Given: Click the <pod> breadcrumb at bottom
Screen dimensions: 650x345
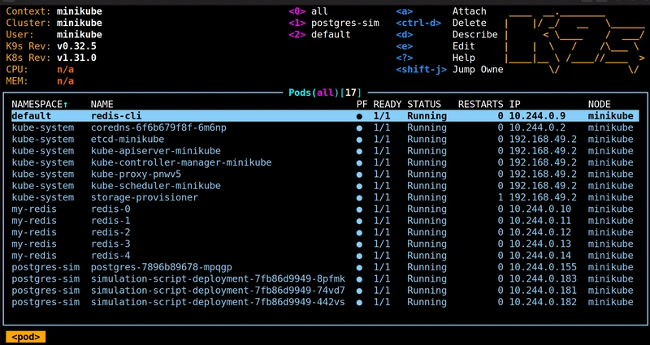Looking at the screenshot, I should [x=26, y=337].
